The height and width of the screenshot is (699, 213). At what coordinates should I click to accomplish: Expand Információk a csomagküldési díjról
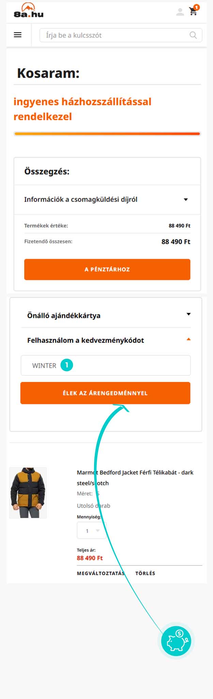107,200
